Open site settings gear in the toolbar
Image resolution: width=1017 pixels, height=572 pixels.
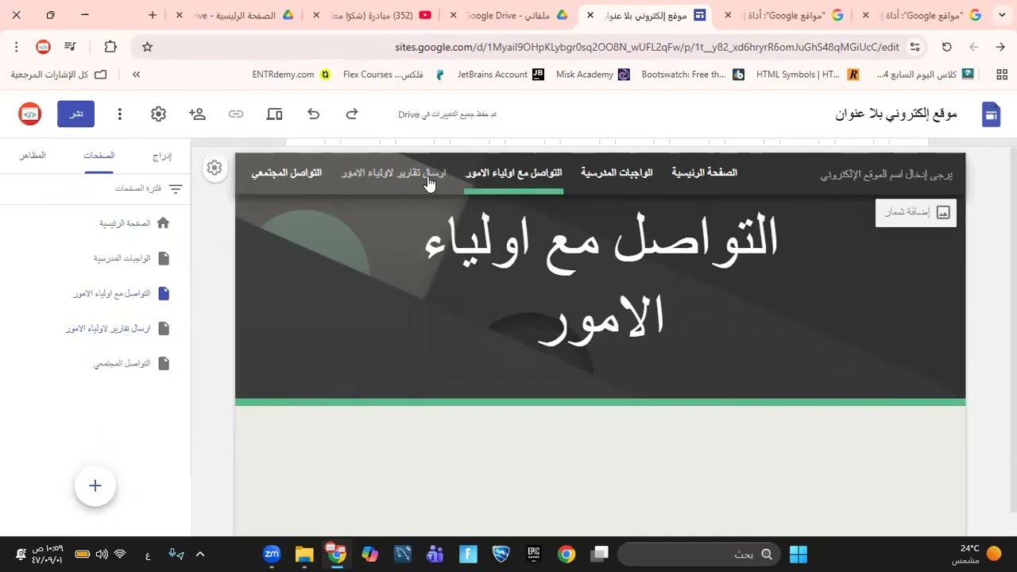[158, 114]
